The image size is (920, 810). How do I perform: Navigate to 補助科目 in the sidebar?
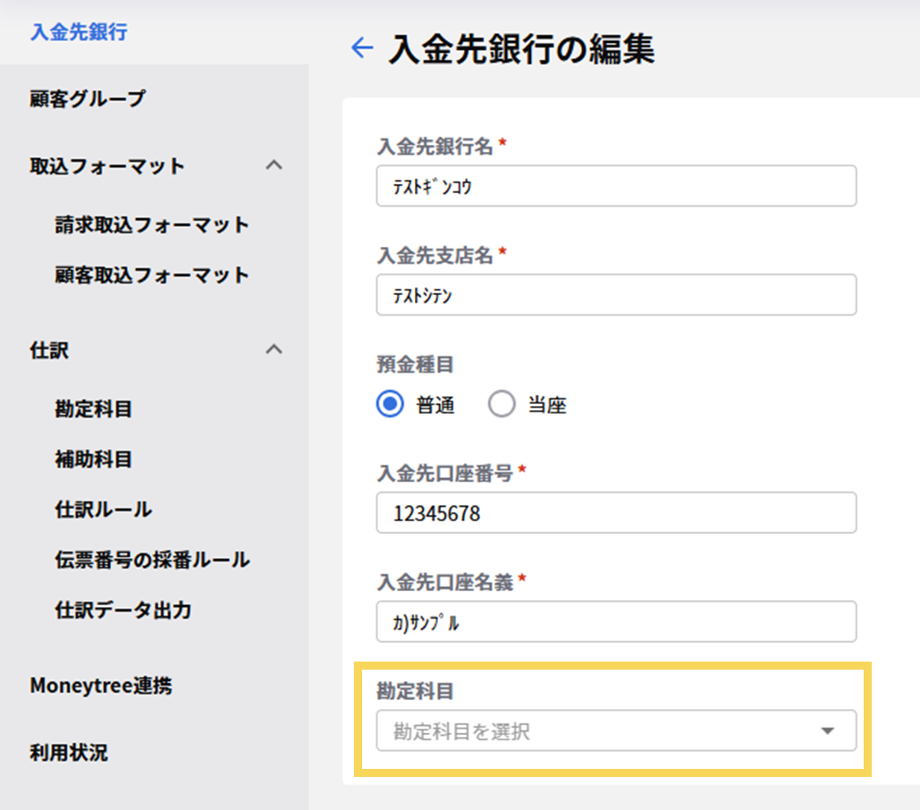click(x=94, y=460)
